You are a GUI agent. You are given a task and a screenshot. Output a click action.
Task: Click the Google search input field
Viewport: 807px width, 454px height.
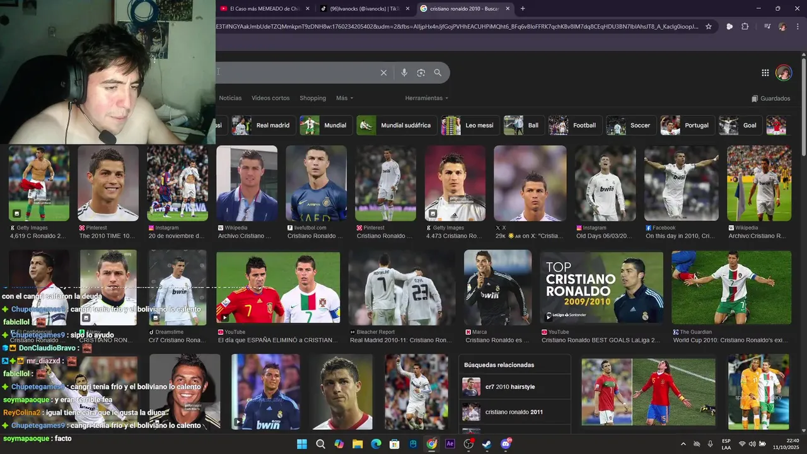click(296, 73)
